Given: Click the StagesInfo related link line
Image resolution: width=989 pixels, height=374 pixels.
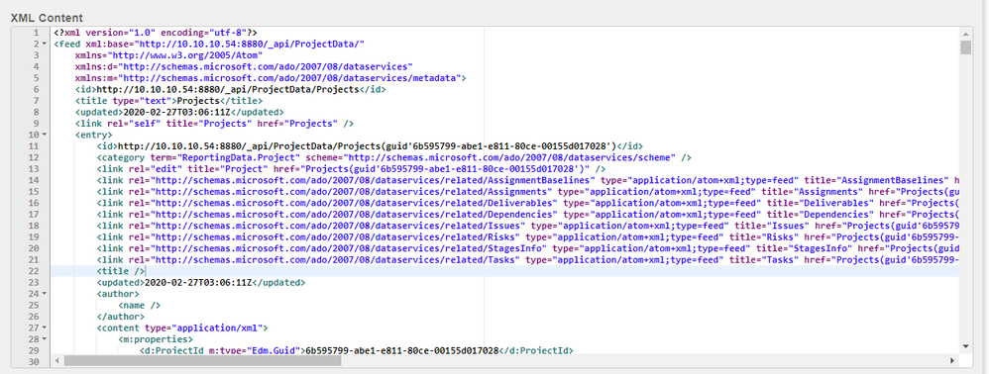Looking at the screenshot, I should pos(527,248).
